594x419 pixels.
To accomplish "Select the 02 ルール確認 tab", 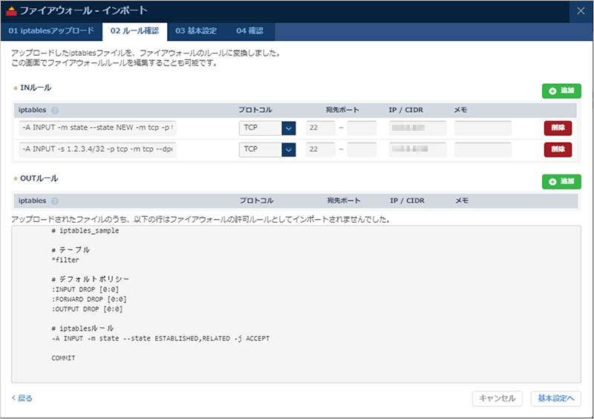I will (134, 31).
